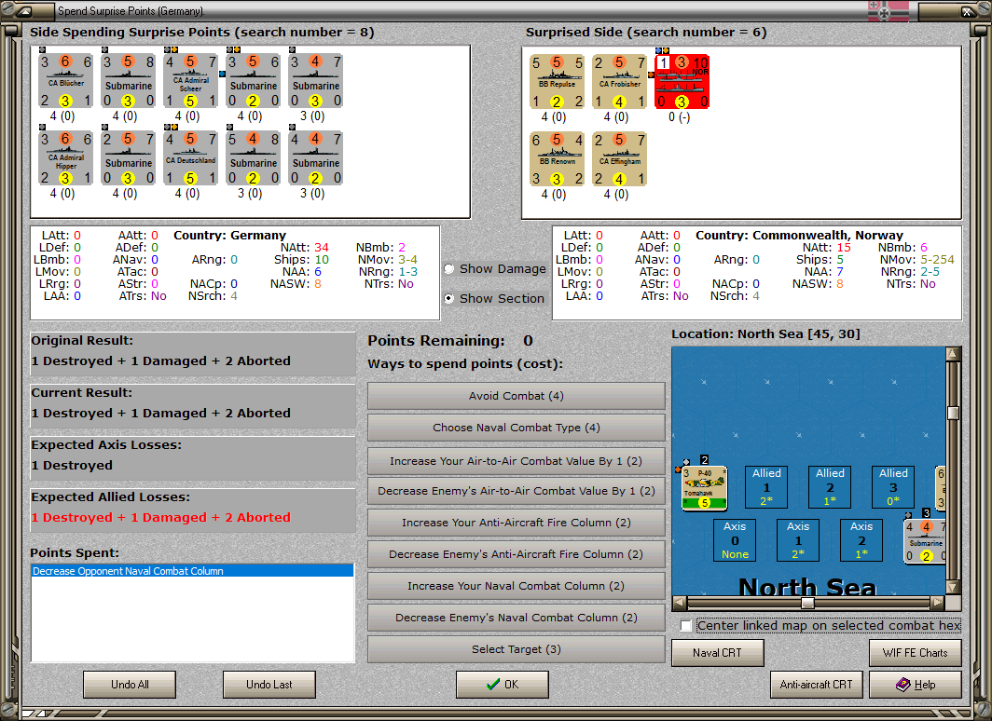This screenshot has width=992, height=721.
Task: Choose Naval Combat Type option
Action: coord(517,428)
